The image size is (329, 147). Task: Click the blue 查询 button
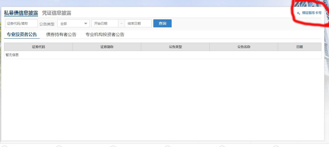tap(162, 23)
